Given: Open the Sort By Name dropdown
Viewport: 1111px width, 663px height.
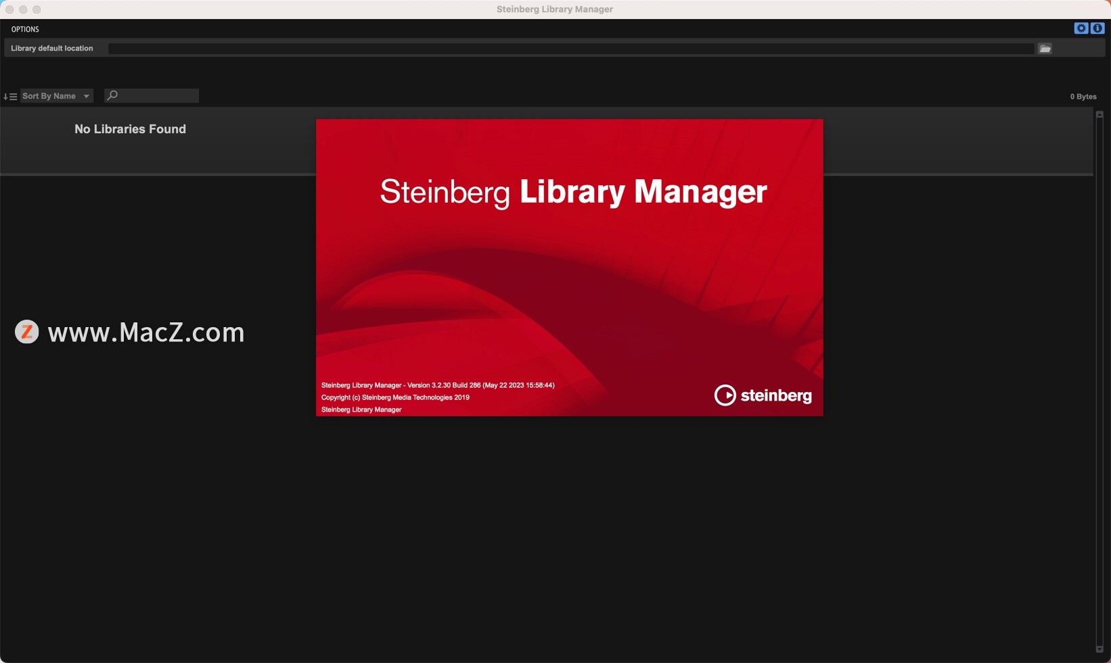Looking at the screenshot, I should 57,96.
